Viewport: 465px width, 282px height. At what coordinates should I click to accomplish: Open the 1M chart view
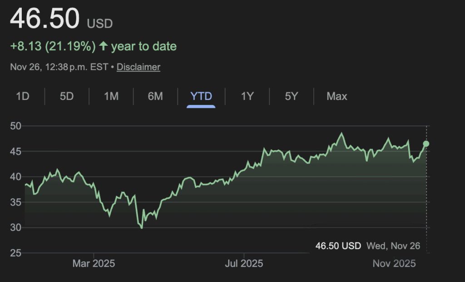pos(111,96)
